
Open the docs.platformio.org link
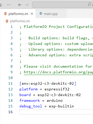point(58,72)
